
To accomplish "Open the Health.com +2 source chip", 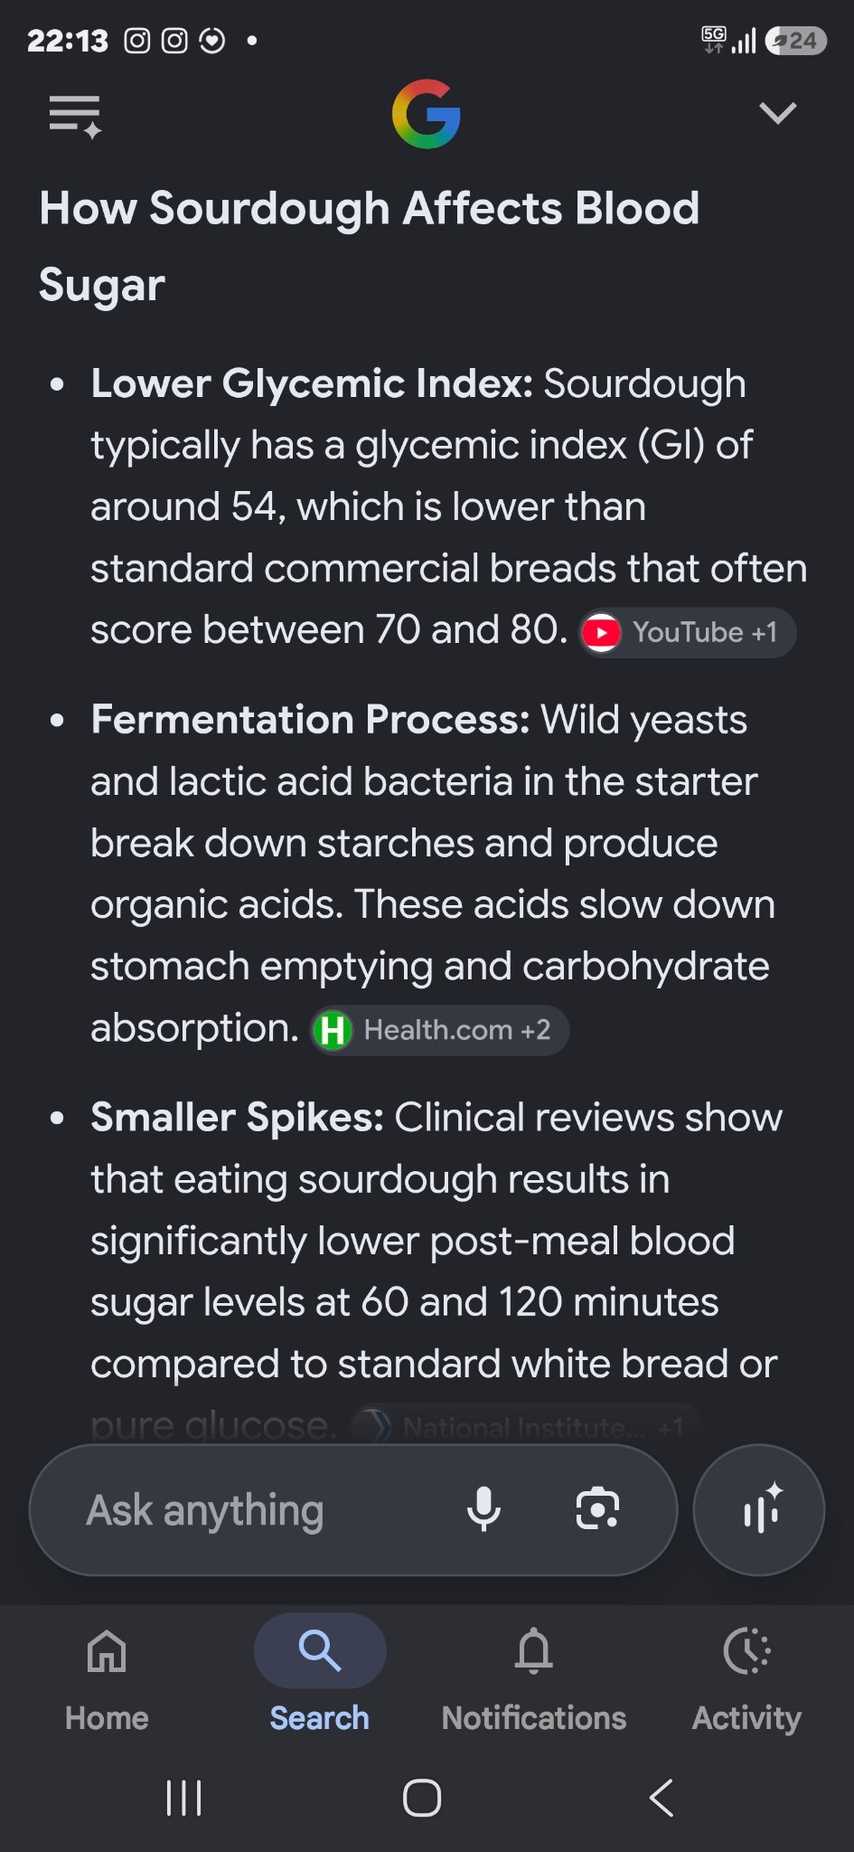I will point(439,1030).
